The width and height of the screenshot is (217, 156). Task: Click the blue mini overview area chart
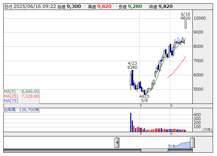click(179, 145)
